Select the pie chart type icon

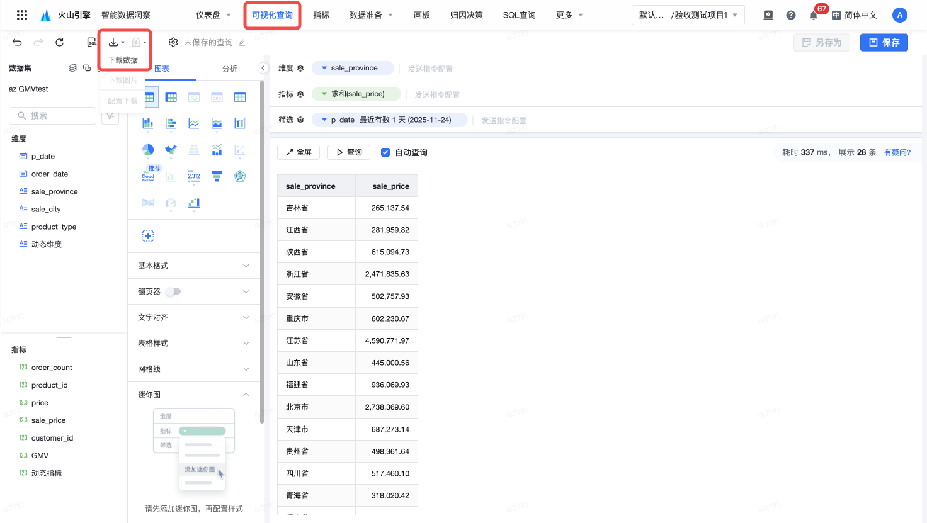coord(148,150)
